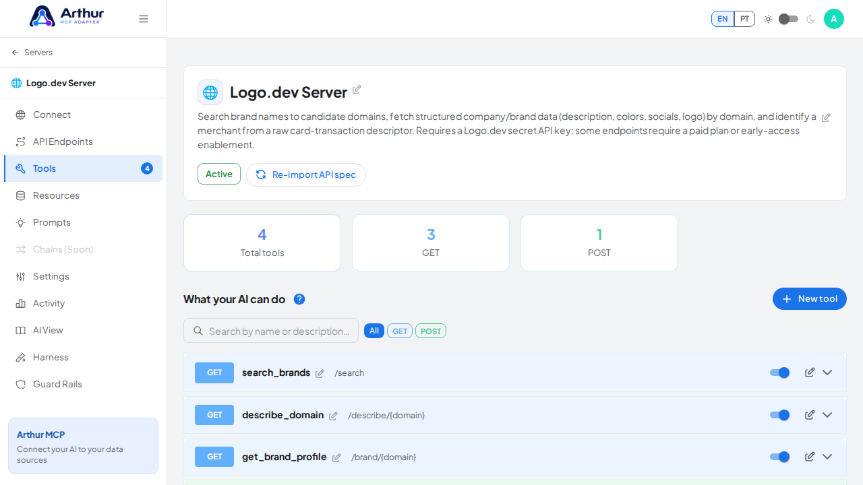863x485 pixels.
Task: Click Re-import API spec
Action: point(306,174)
